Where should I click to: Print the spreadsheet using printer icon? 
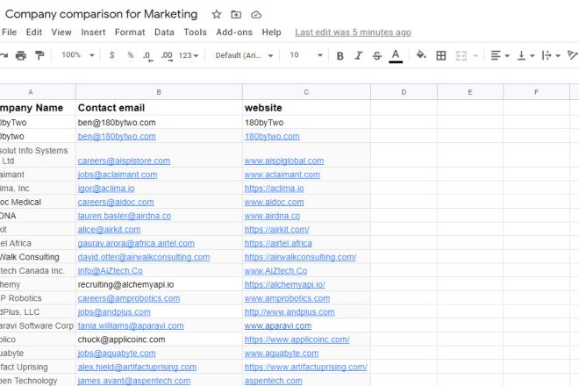pos(21,55)
